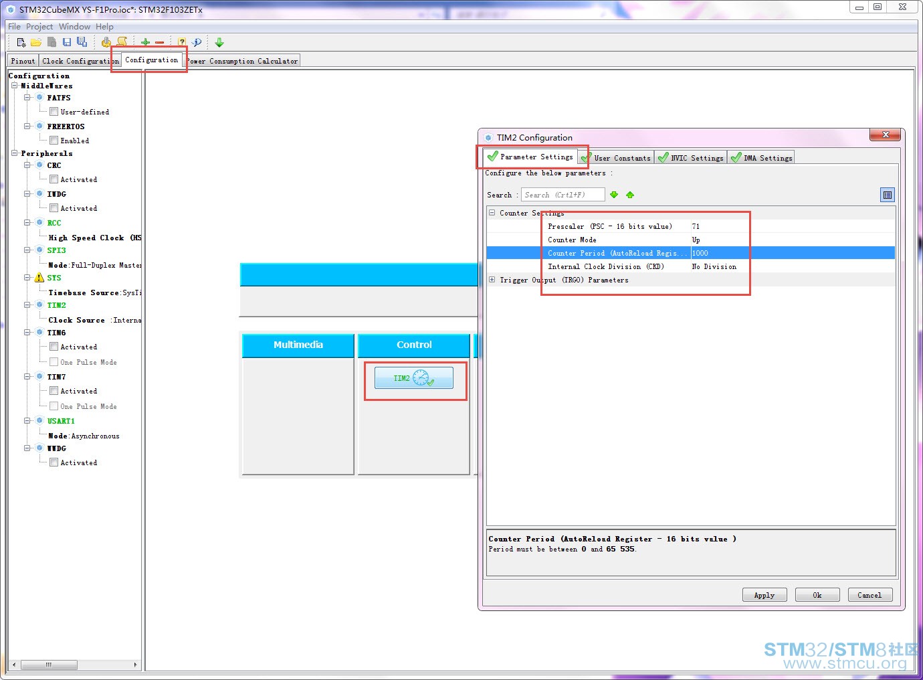923x680 pixels.
Task: Click the Generate Report scroll icon
Action: coord(122,42)
